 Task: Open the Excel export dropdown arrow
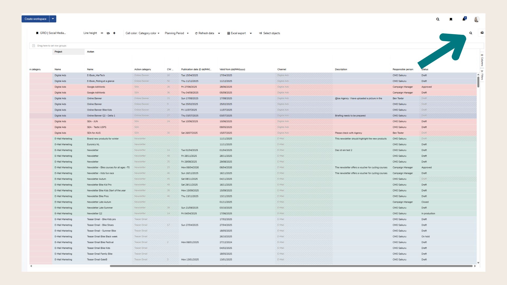[x=251, y=33]
